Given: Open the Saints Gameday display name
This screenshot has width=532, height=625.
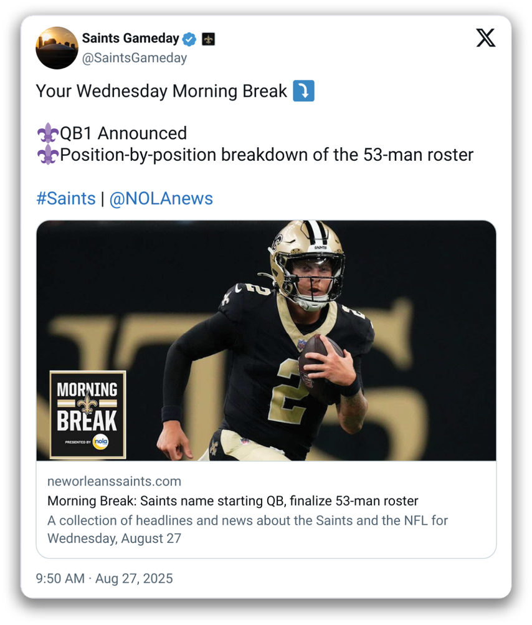Looking at the screenshot, I should click(130, 39).
